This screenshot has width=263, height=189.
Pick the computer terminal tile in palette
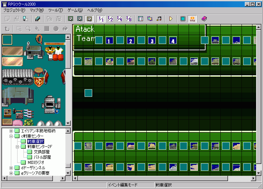click(51, 105)
